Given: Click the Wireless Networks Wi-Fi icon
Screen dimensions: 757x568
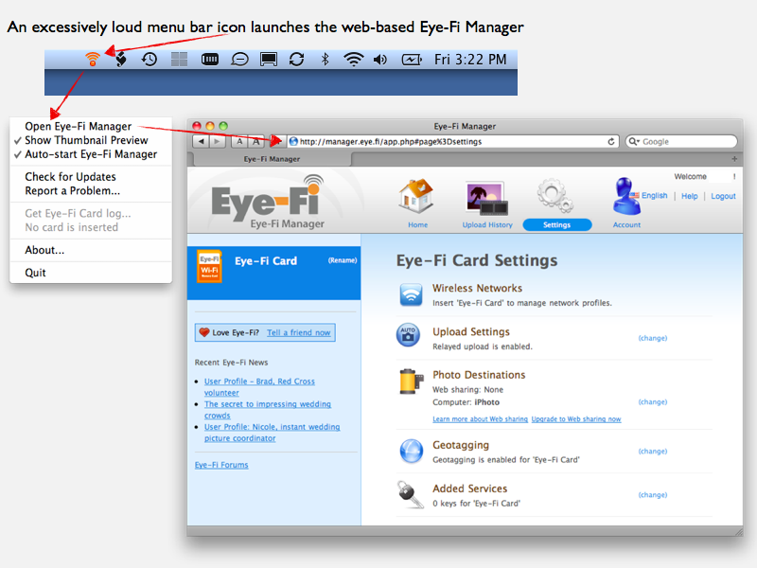Looking at the screenshot, I should [411, 294].
